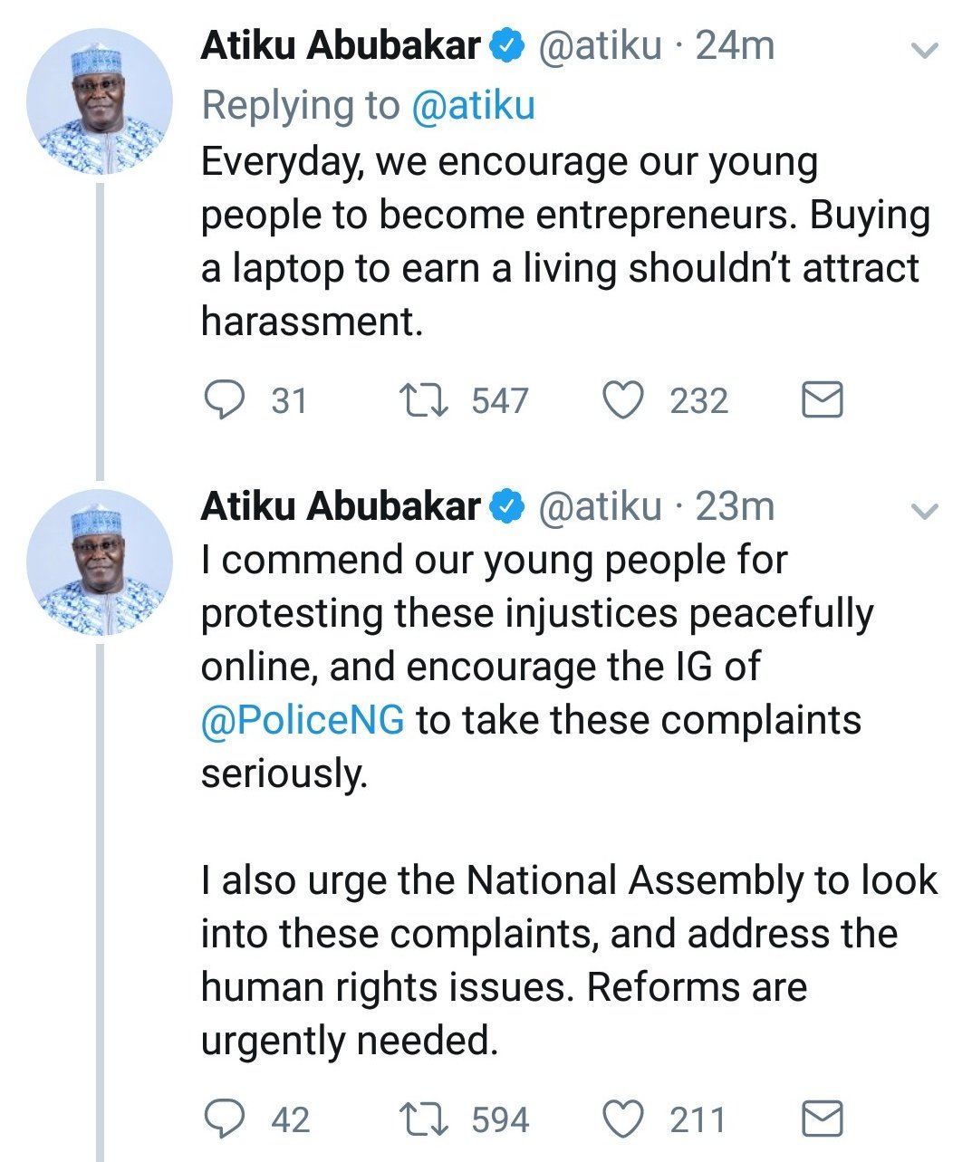
Task: Reply to the laptop harassment tweet
Action: [224, 399]
